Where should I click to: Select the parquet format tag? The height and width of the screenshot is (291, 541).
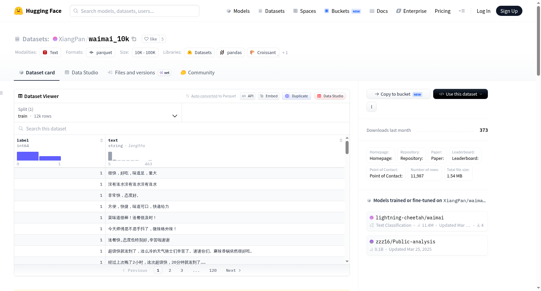101,52
